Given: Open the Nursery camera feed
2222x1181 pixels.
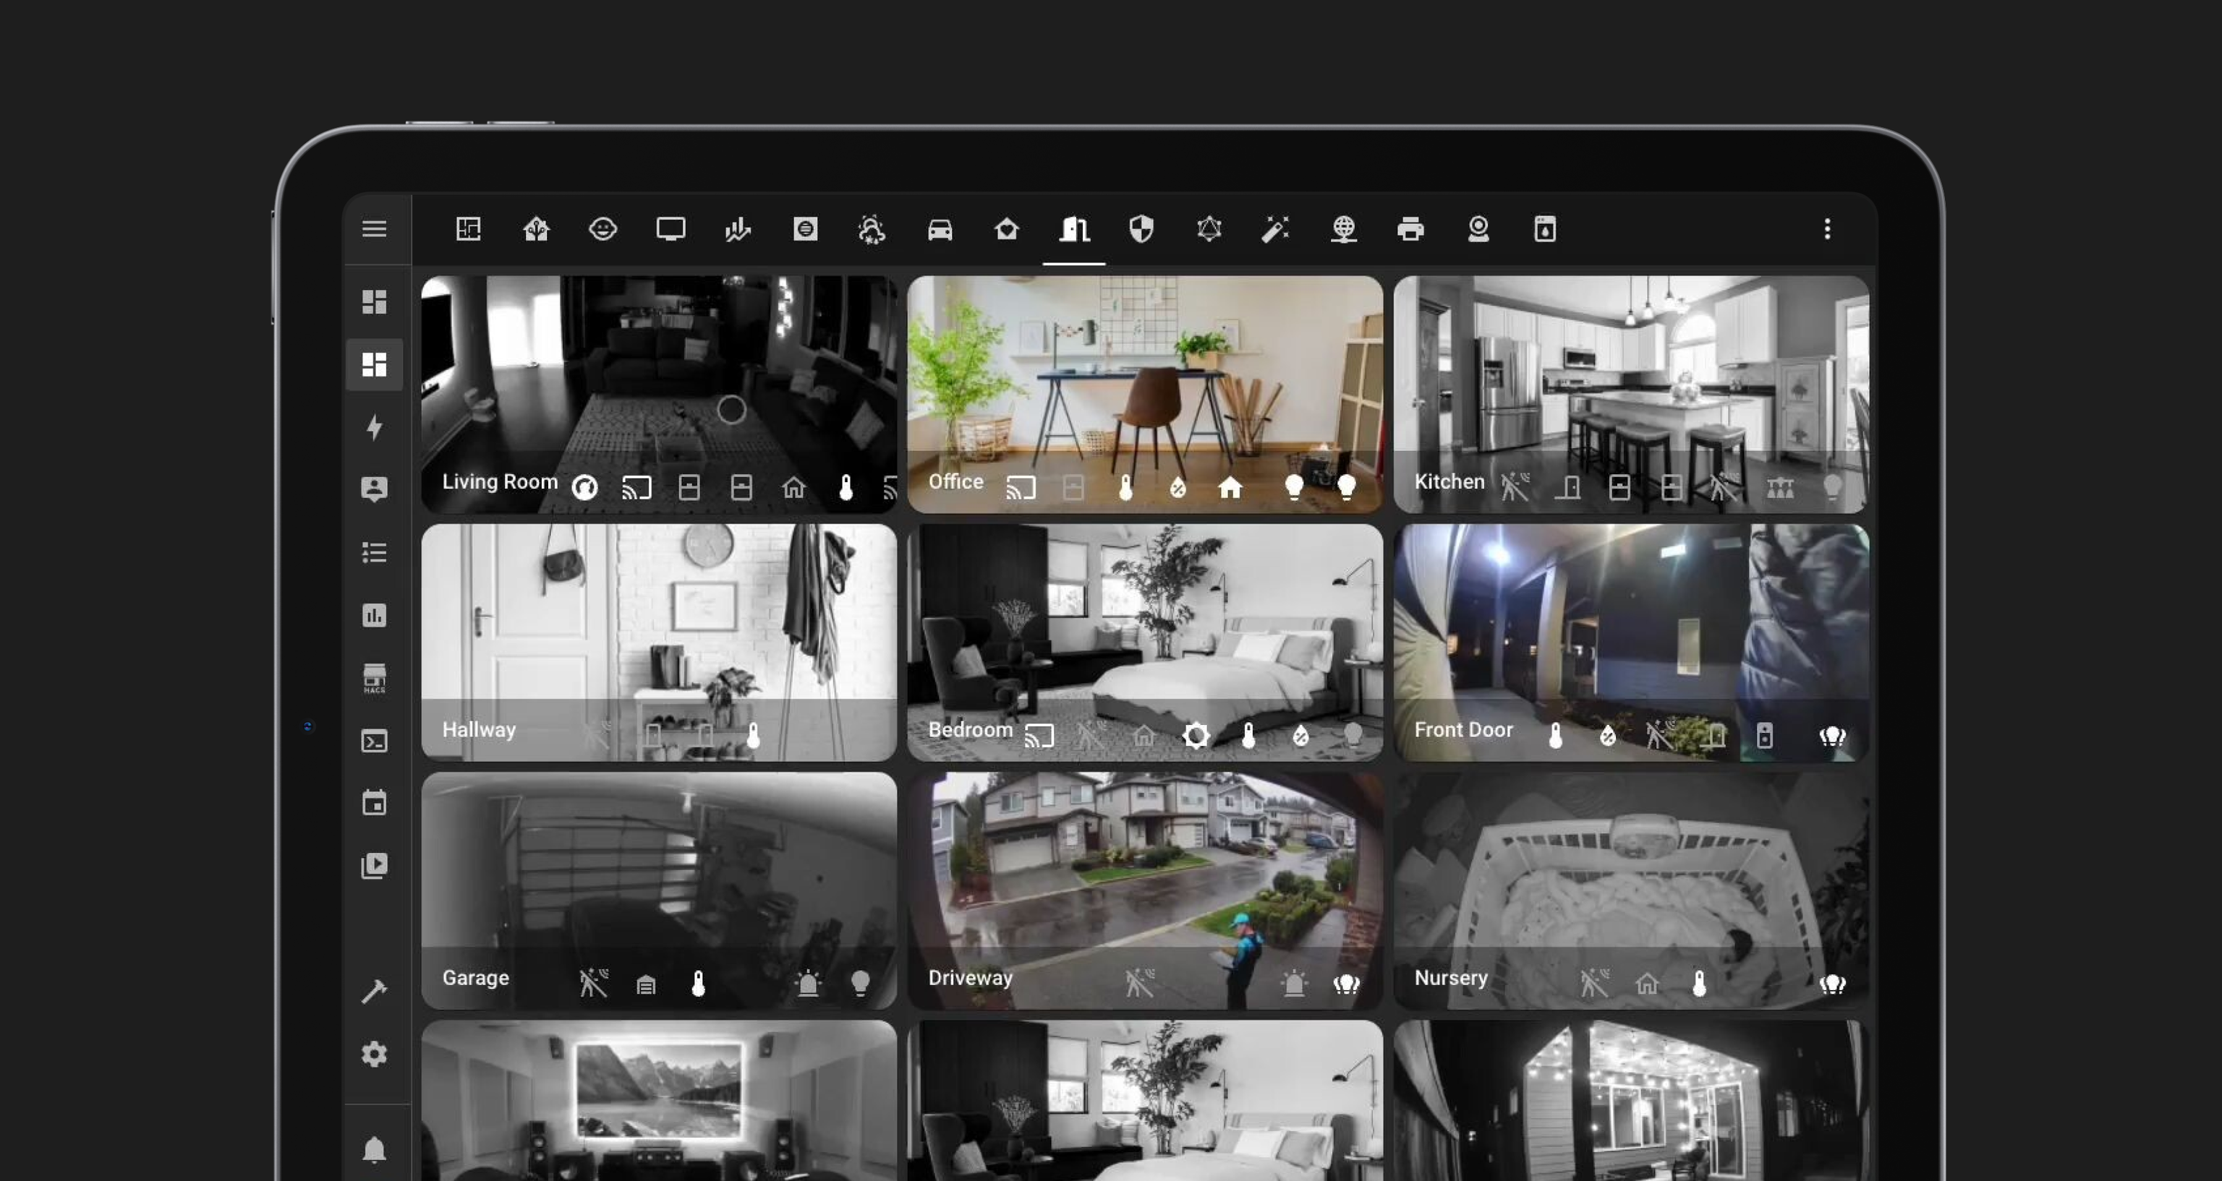Looking at the screenshot, I should [1630, 871].
